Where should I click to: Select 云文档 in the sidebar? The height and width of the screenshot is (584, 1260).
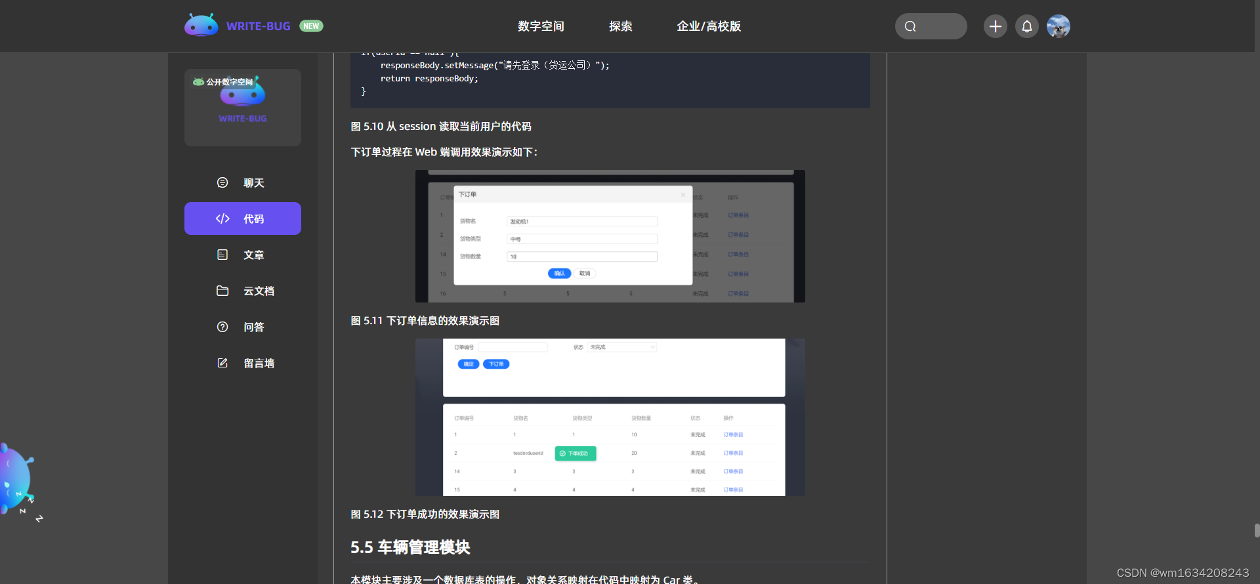coord(243,291)
